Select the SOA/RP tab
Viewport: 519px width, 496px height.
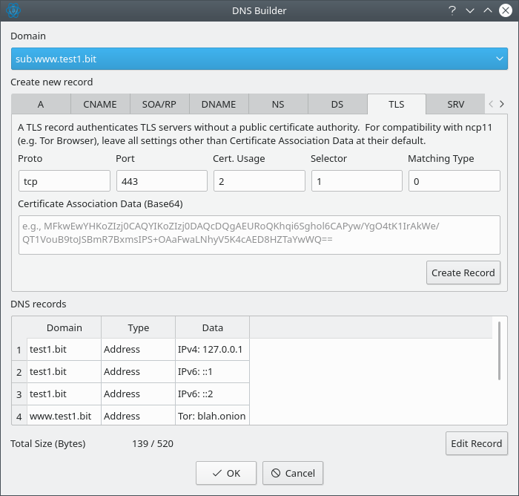tap(159, 105)
